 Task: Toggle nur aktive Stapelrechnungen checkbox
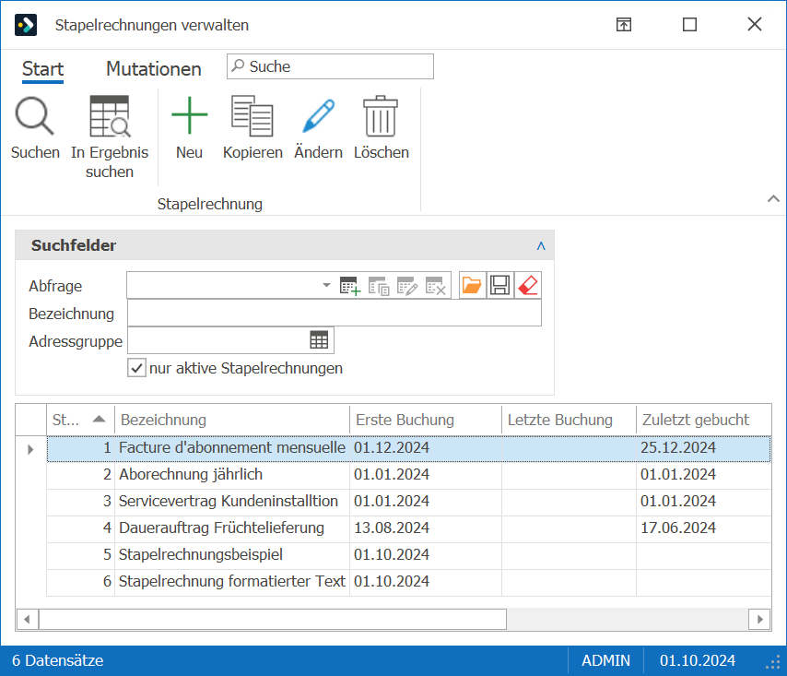point(136,368)
